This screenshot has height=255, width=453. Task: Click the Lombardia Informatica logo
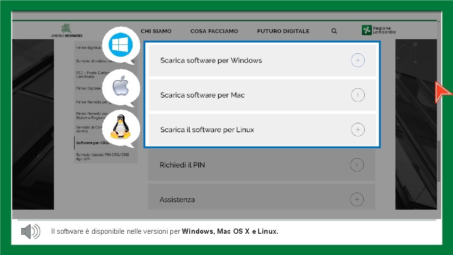point(67,30)
